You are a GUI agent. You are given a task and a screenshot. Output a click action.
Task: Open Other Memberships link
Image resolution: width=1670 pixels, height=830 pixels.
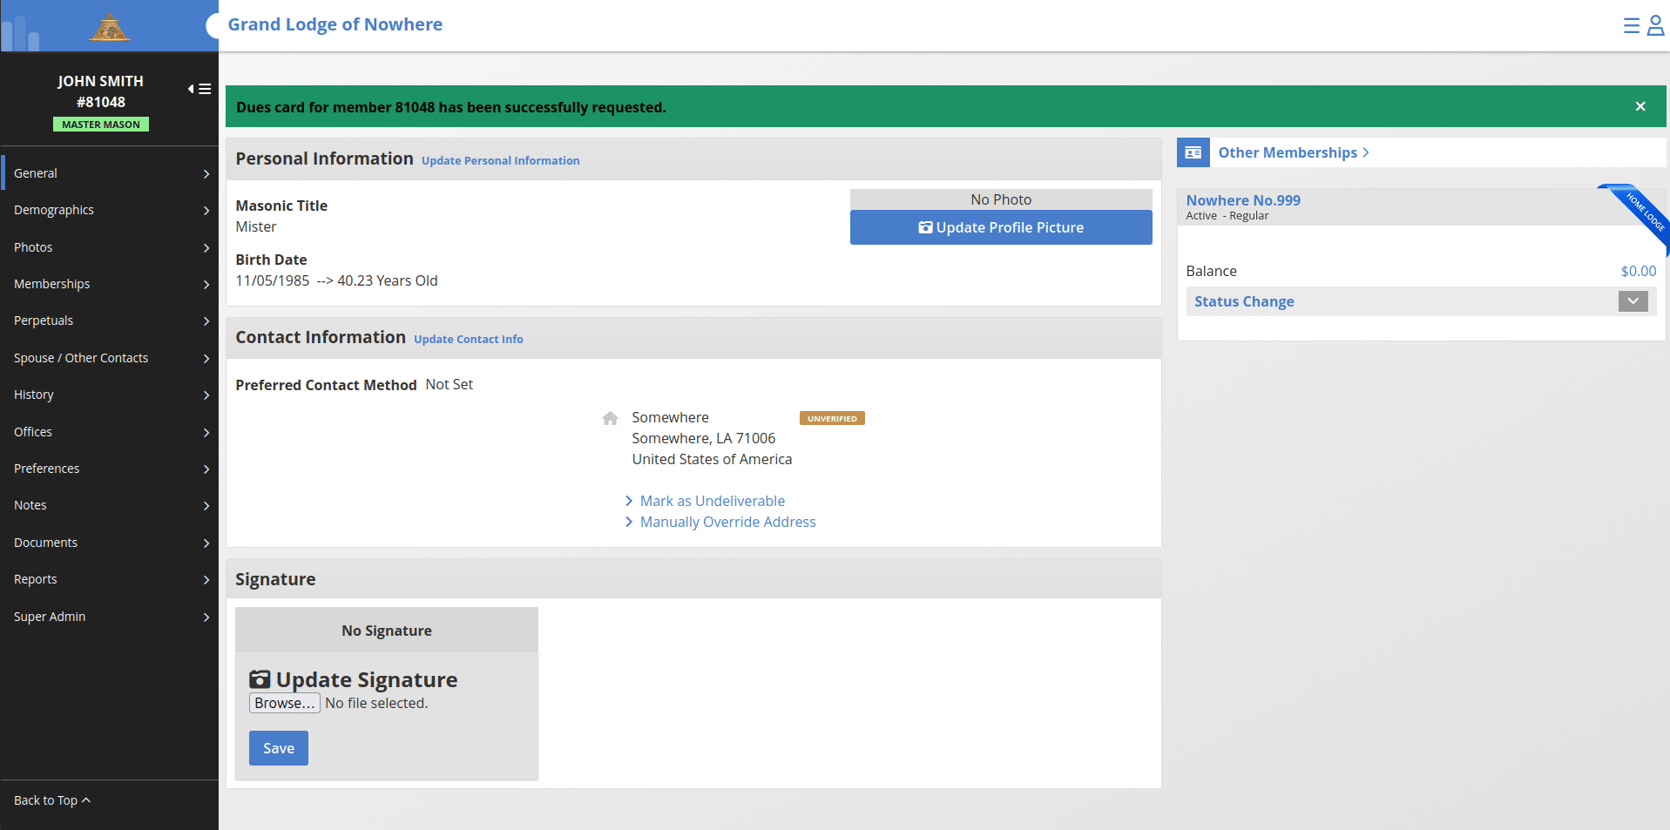1294,152
